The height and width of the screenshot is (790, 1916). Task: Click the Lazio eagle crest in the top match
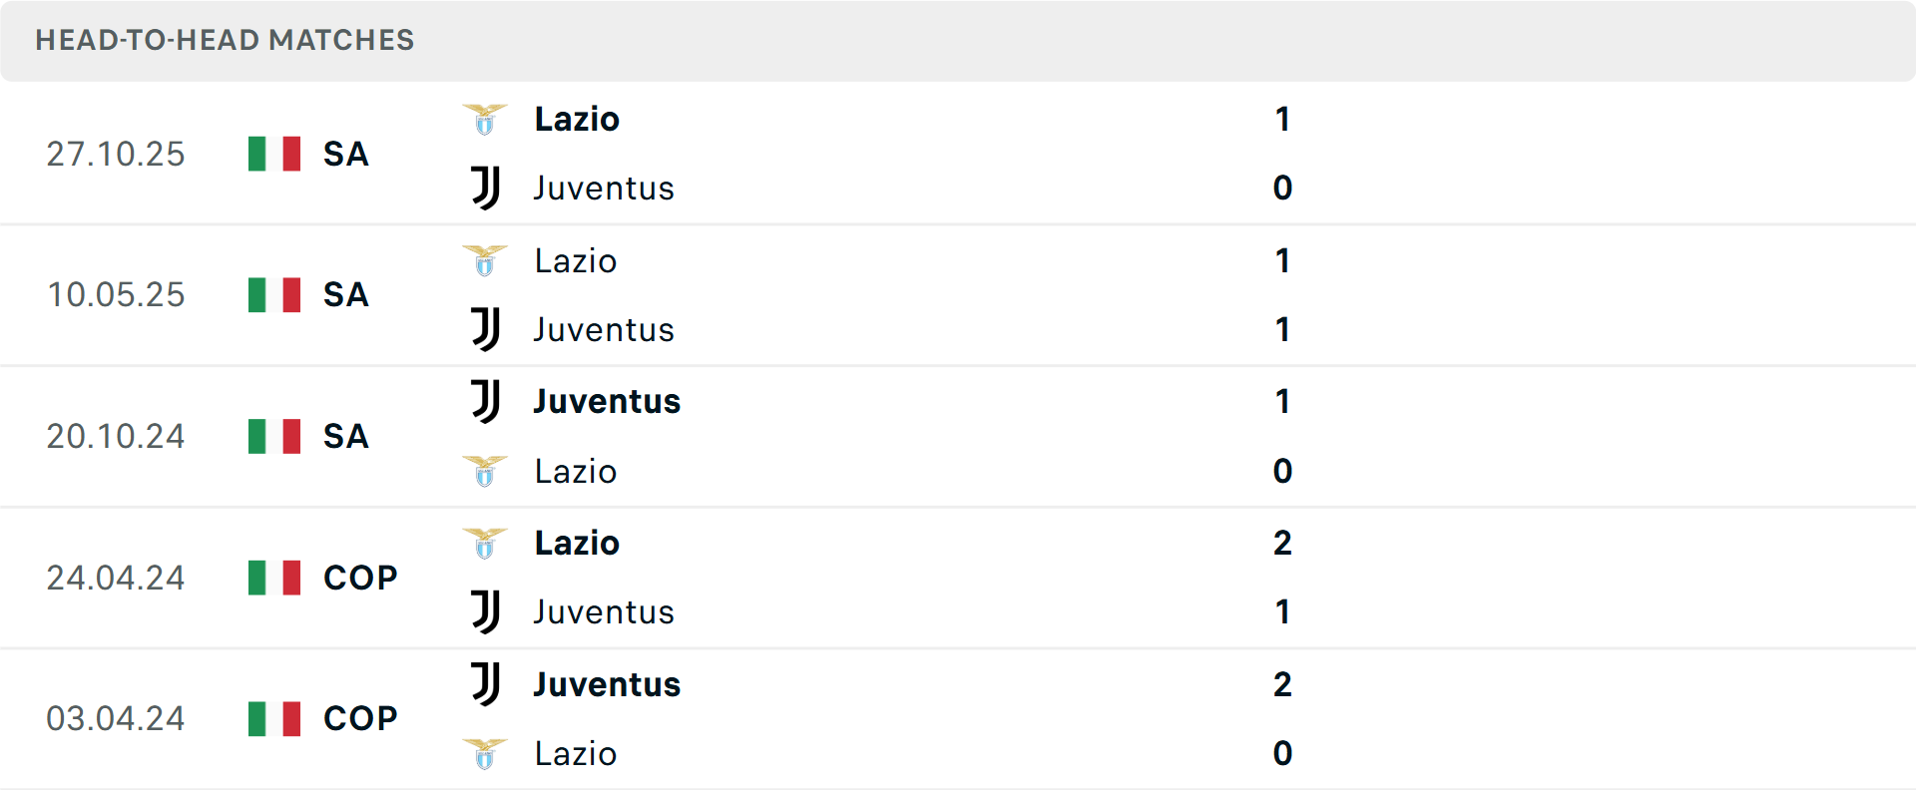point(485,119)
